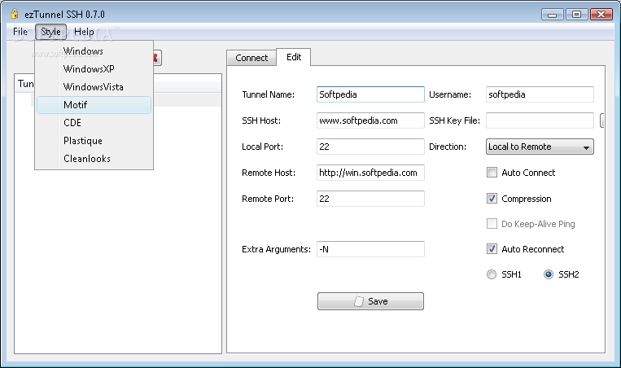The image size is (621, 368).
Task: Click the Local Port field
Action: tap(370, 147)
